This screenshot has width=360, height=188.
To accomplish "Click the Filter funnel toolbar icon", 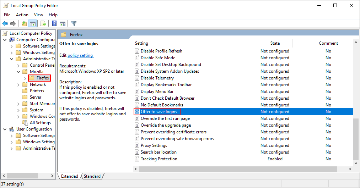I will coord(74,23).
